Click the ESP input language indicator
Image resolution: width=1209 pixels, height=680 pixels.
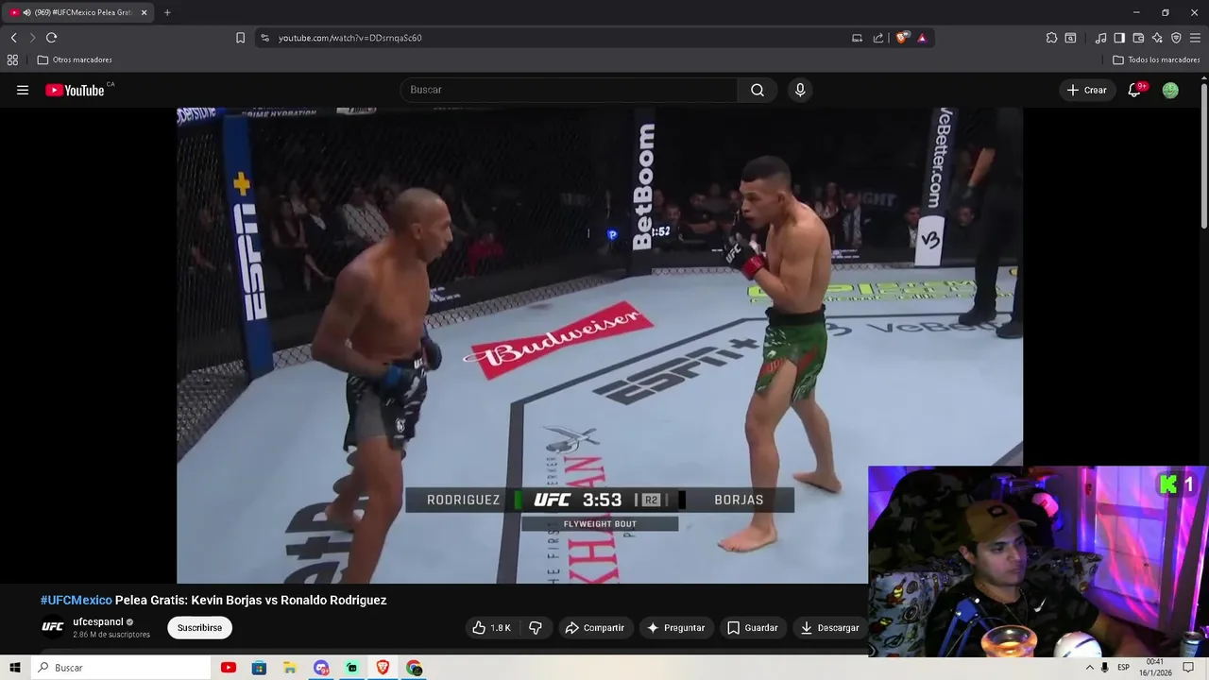point(1123,668)
